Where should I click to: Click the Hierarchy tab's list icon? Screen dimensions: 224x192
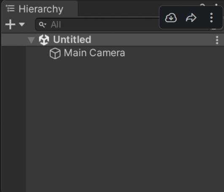click(10, 8)
